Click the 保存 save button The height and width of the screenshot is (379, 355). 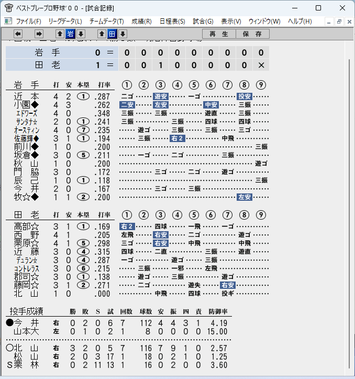coord(252,34)
